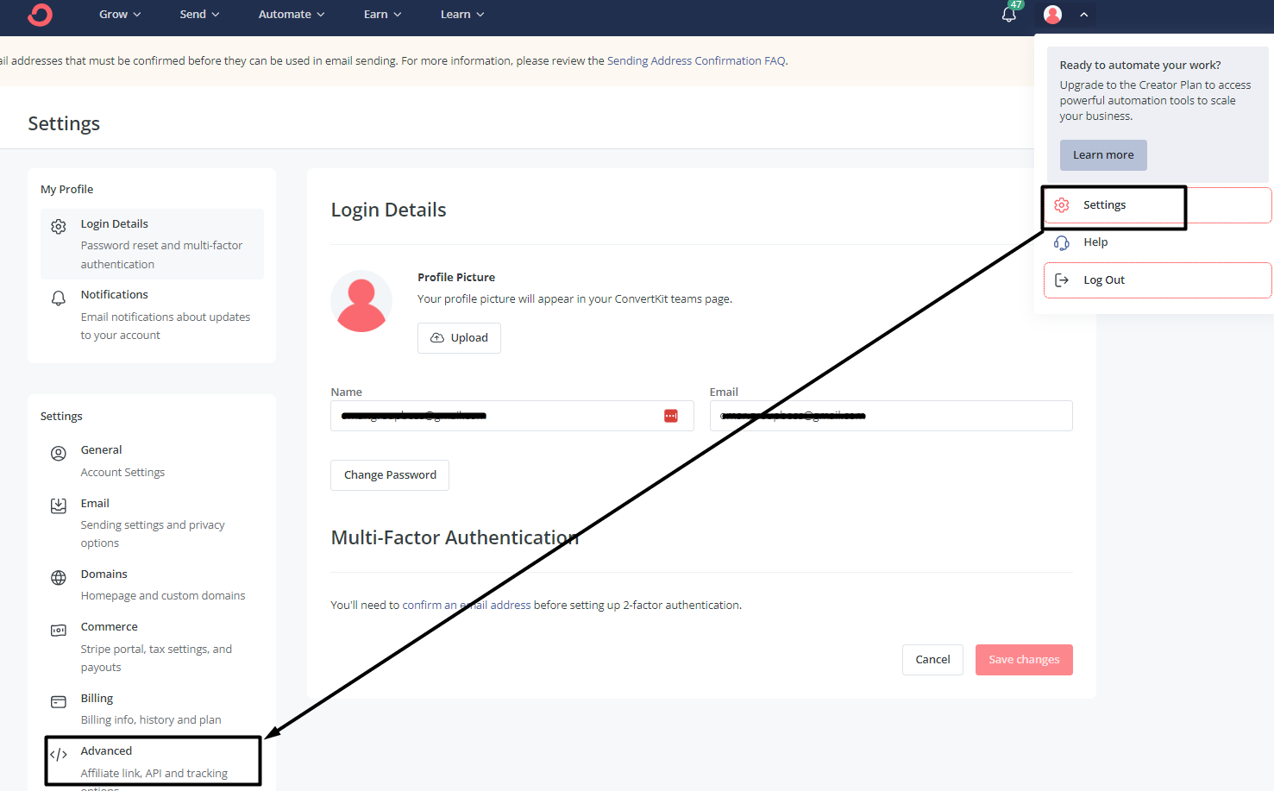Click the Ready to automate your work text
Image resolution: width=1274 pixels, height=791 pixels.
point(1140,66)
